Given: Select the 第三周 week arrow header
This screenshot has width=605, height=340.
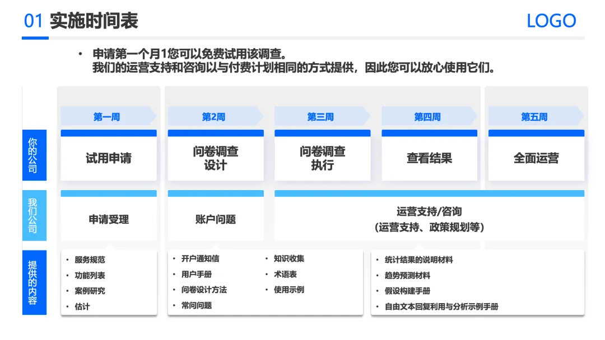Looking at the screenshot, I should tap(322, 116).
